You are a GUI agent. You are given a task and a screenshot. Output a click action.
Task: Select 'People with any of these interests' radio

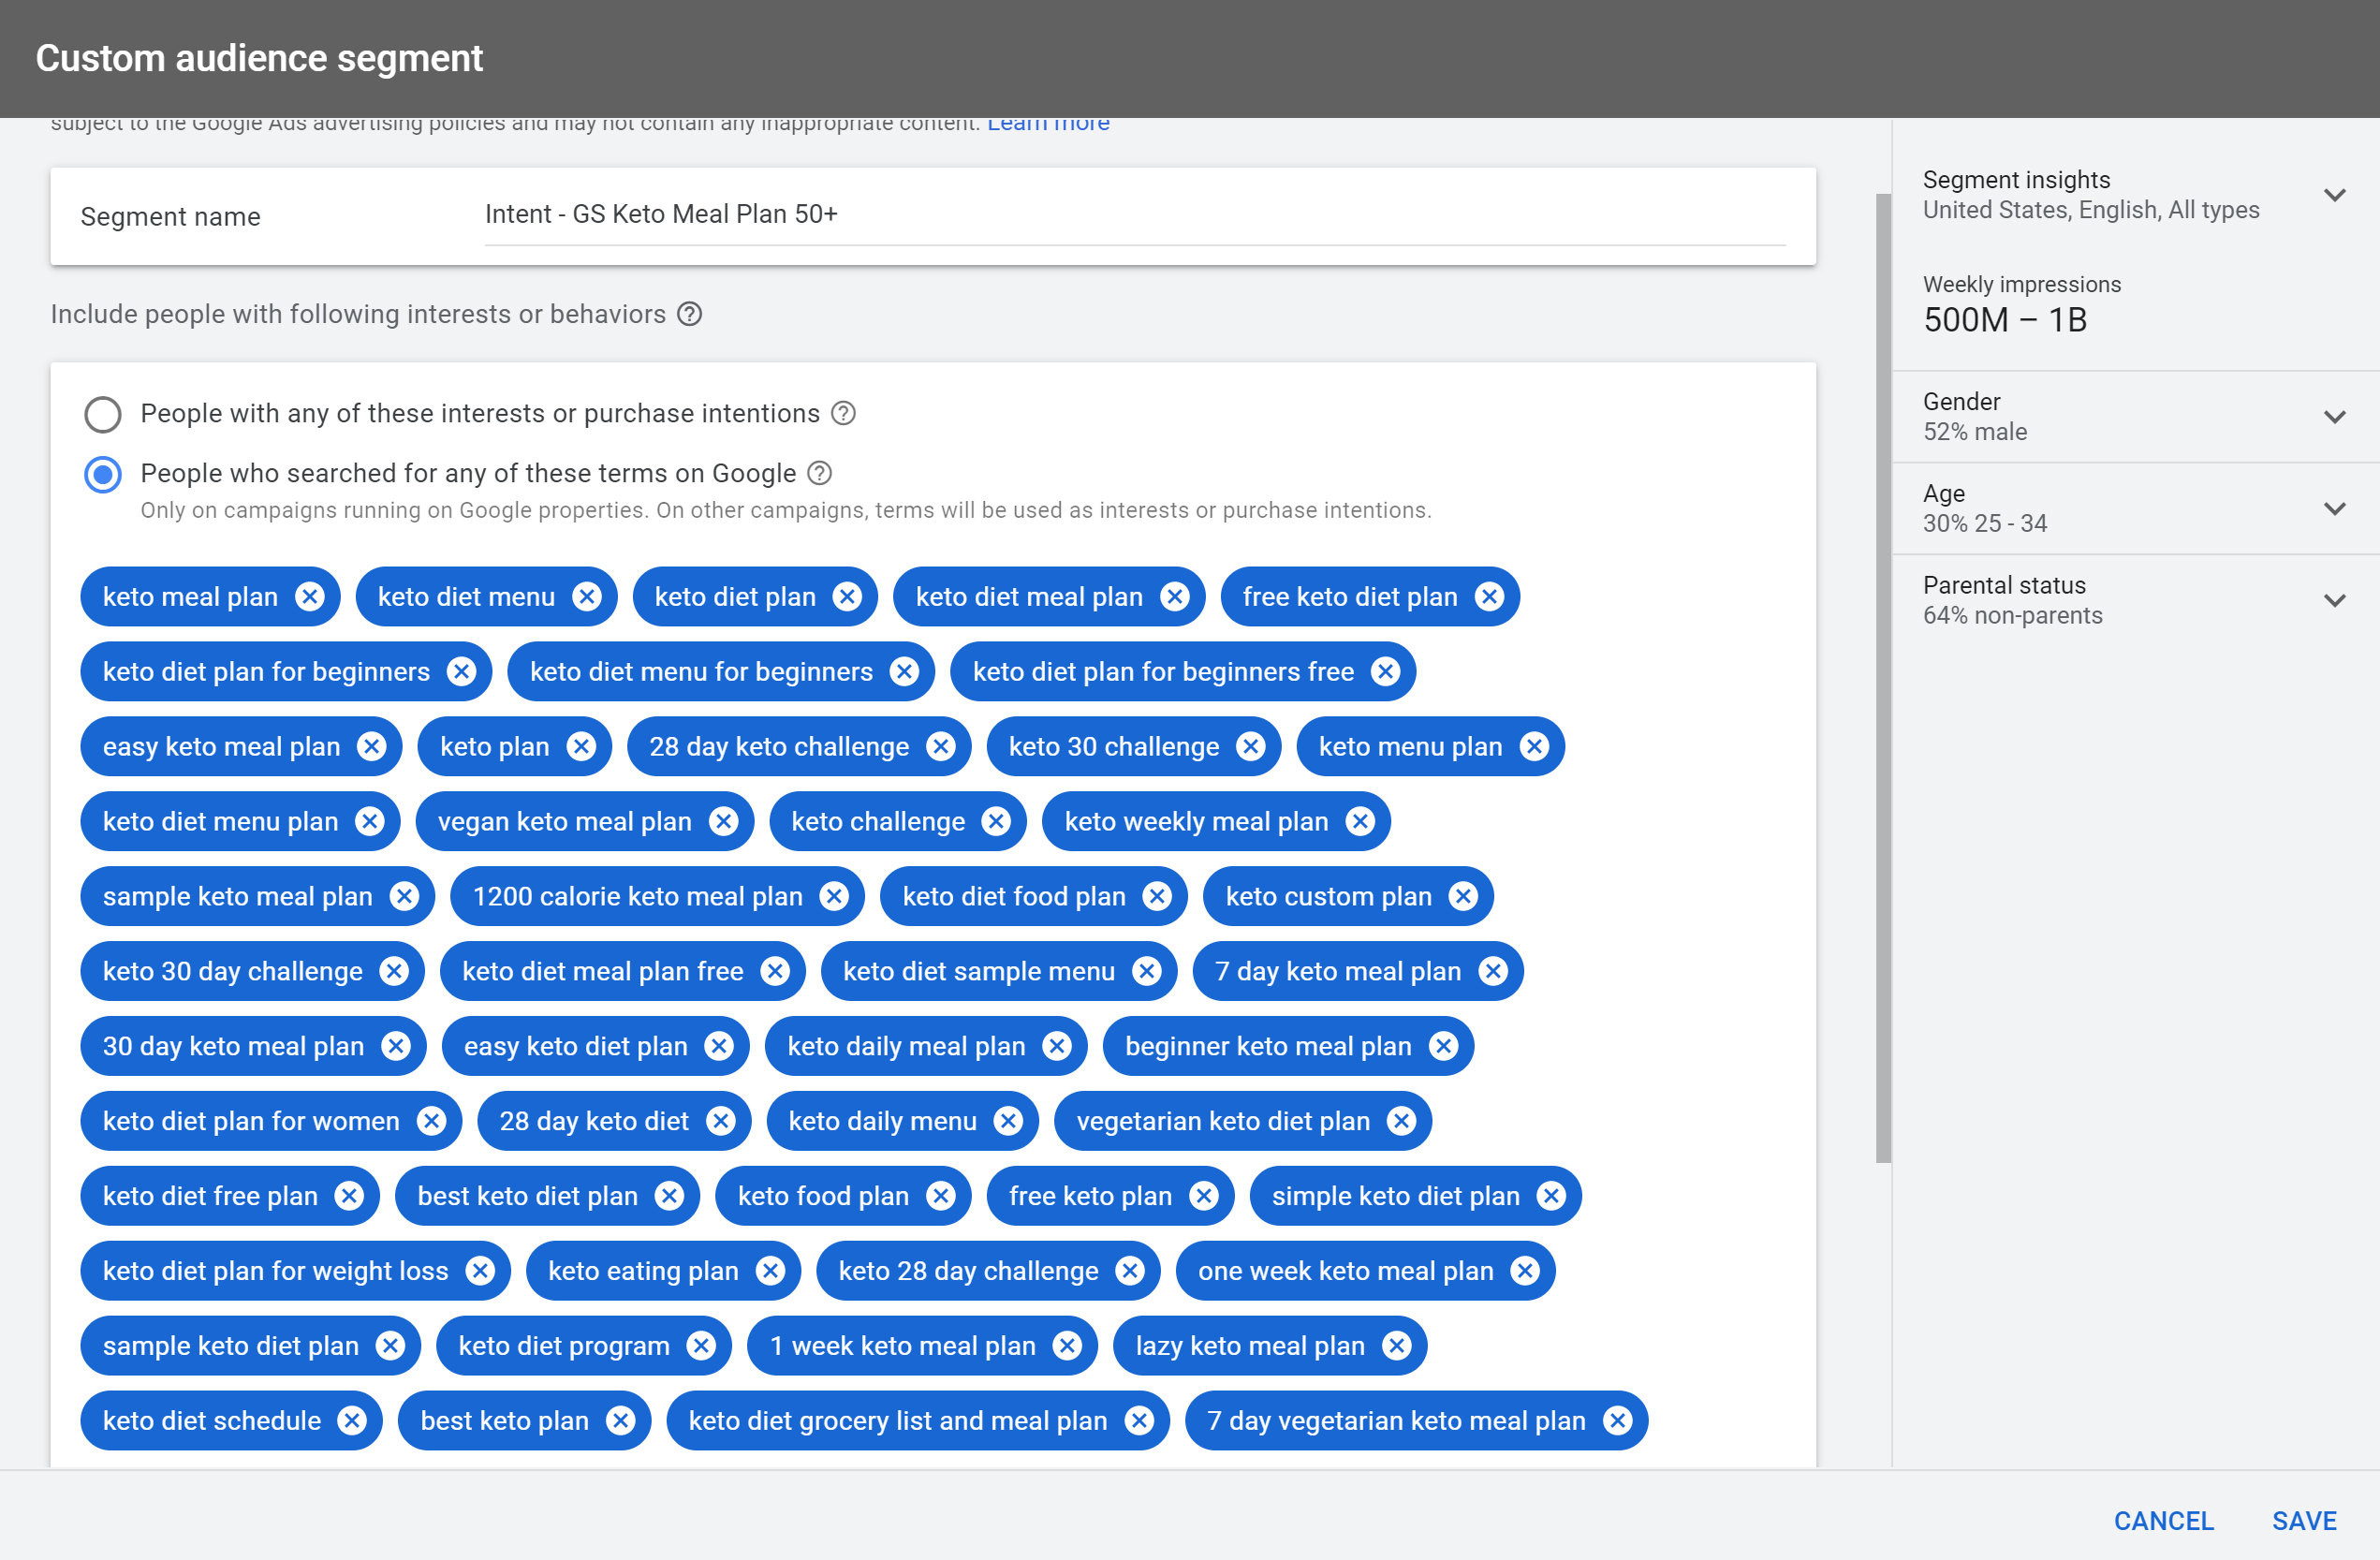pos(103,414)
